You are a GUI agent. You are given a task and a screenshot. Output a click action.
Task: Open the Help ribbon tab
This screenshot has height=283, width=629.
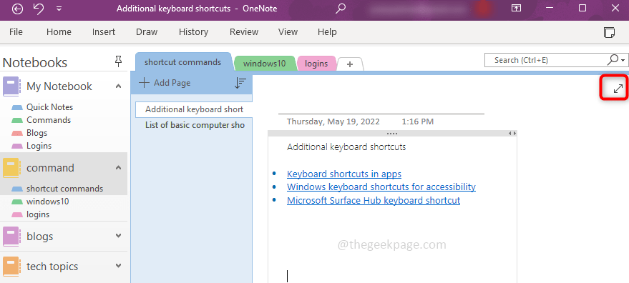pos(327,32)
